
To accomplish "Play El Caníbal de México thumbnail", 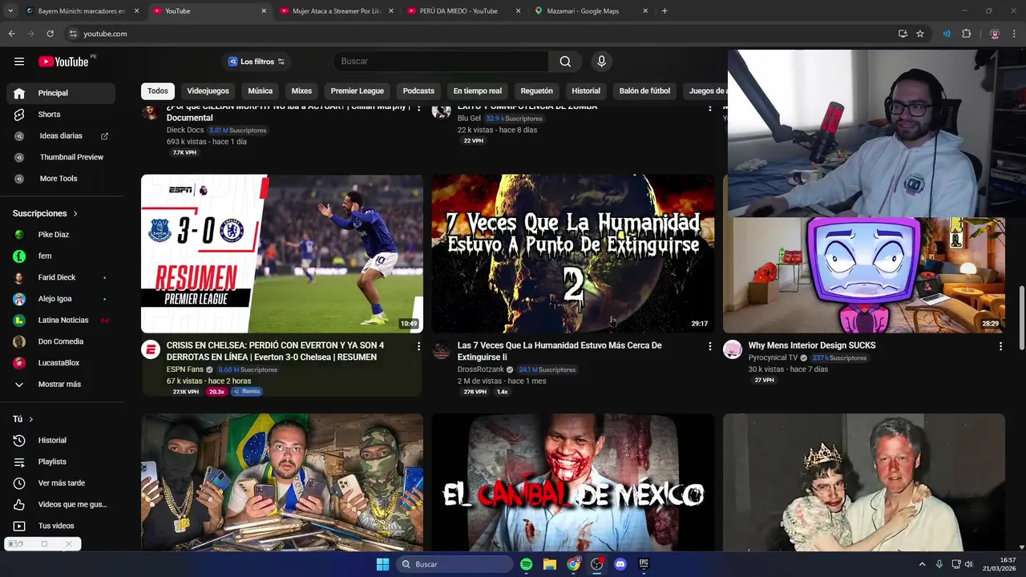I will 573,482.
